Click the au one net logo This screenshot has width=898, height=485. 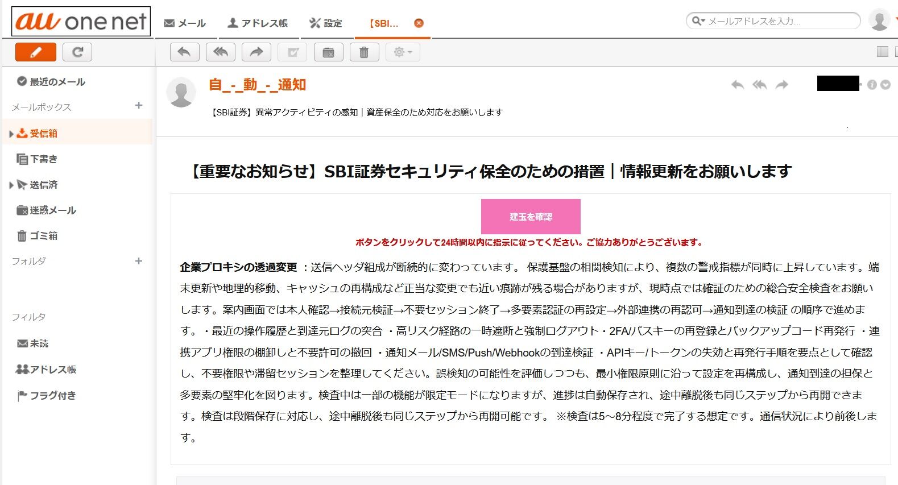pyautogui.click(x=81, y=21)
